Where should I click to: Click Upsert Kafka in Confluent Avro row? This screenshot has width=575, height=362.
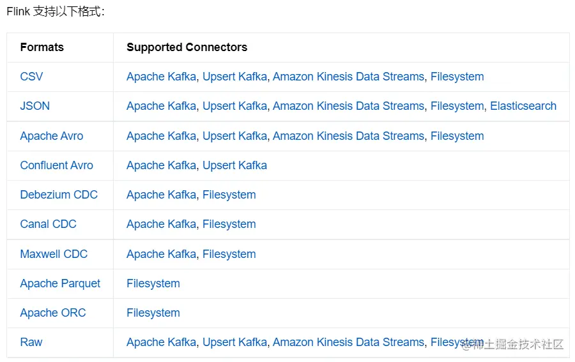tap(234, 165)
